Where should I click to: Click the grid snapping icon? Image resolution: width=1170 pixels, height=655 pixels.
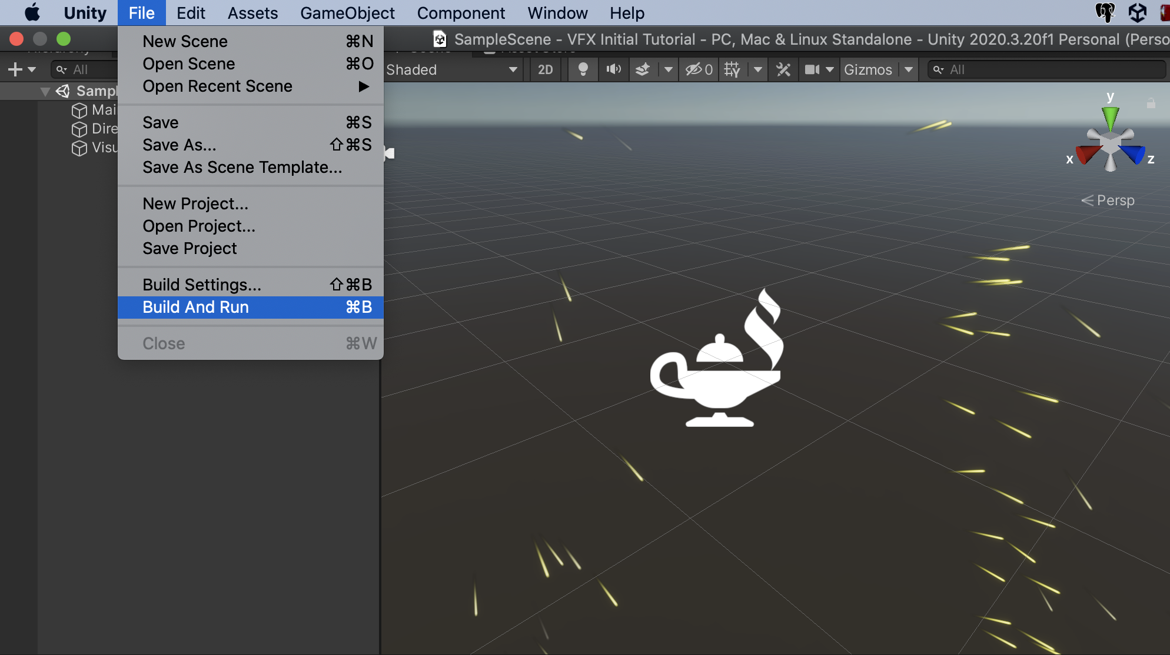point(732,69)
